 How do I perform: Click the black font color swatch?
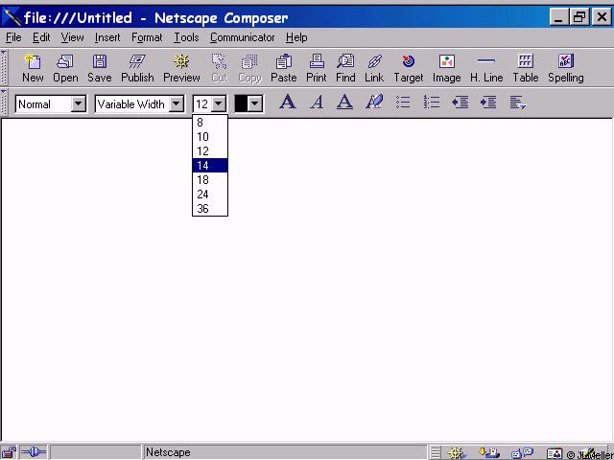tap(241, 104)
